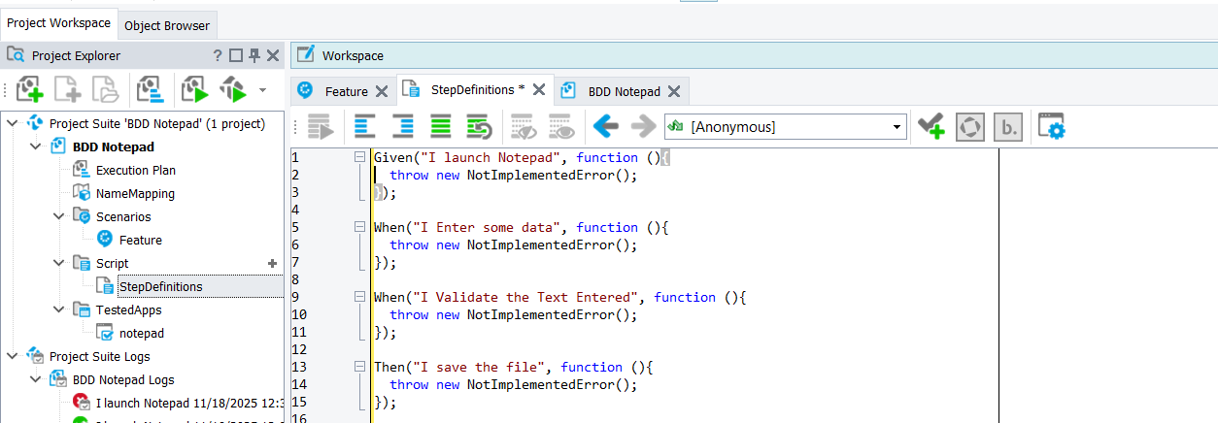The height and width of the screenshot is (423, 1218).
Task: Click the "I save the file" string in code
Action: pos(479,367)
